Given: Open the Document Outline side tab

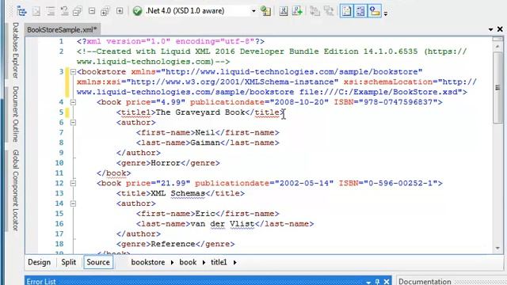Looking at the screenshot, I should click(15, 114).
